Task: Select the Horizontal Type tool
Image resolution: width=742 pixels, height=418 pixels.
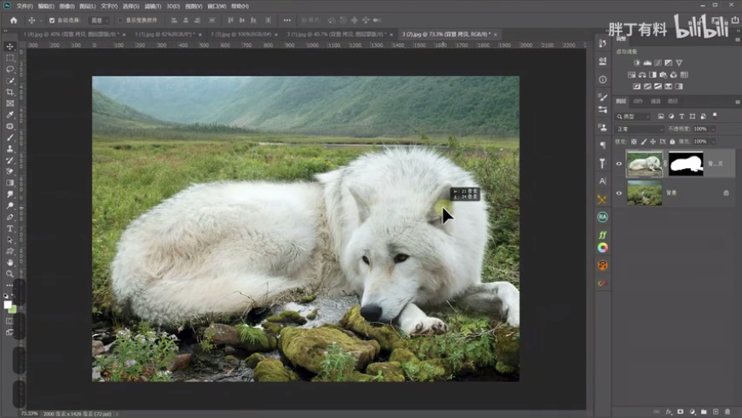Action: pyautogui.click(x=10, y=229)
